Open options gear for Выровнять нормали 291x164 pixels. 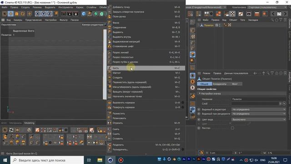pyautogui.click(x=183, y=102)
